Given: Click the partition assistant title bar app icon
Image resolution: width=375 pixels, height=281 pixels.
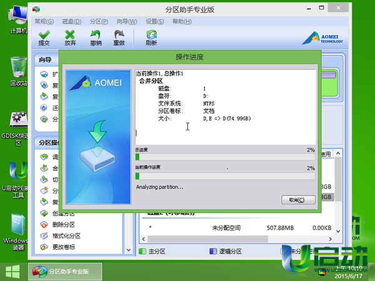Looking at the screenshot, I should tap(36, 9).
